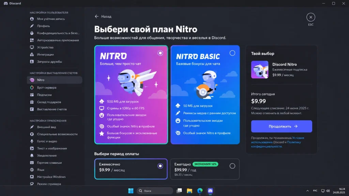This screenshot has height=196, width=349.
Task: Click the Billing sidebar icon
Action: (32, 109)
